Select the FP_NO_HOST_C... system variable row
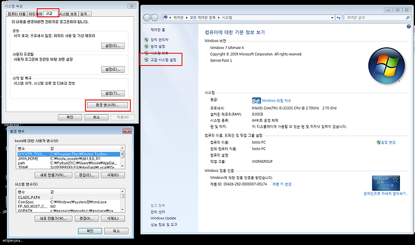 pos(69,206)
